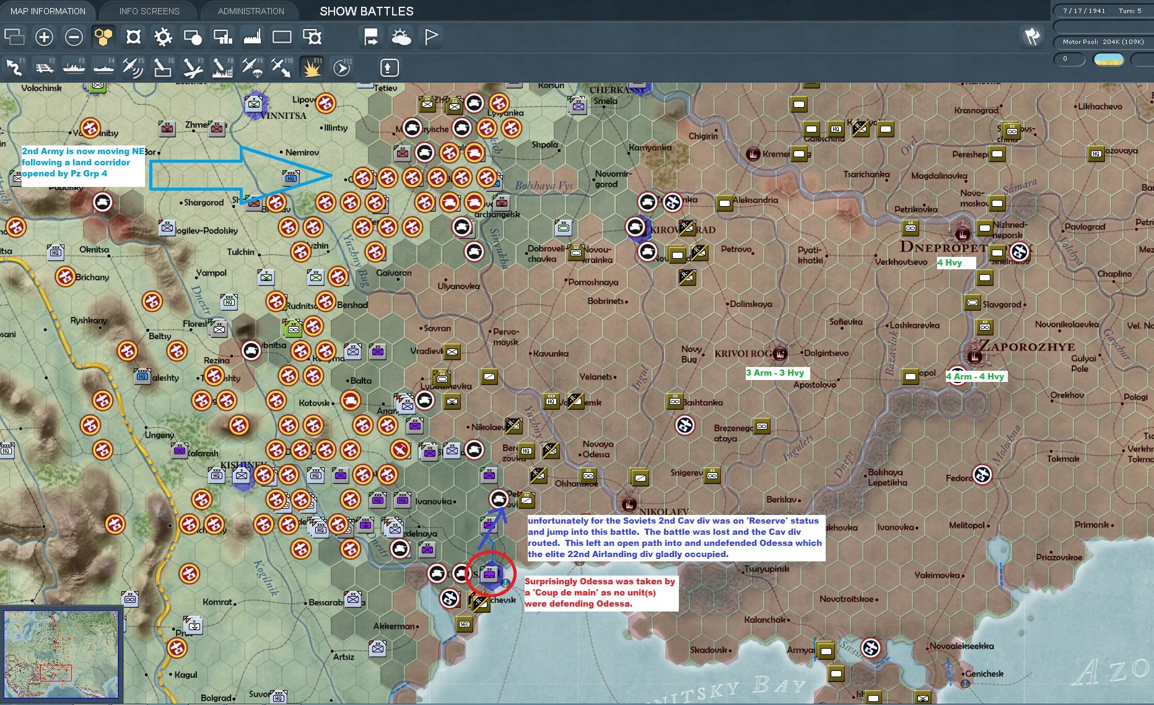The image size is (1154, 705).
Task: Toggle the weather display icon
Action: coord(401,37)
